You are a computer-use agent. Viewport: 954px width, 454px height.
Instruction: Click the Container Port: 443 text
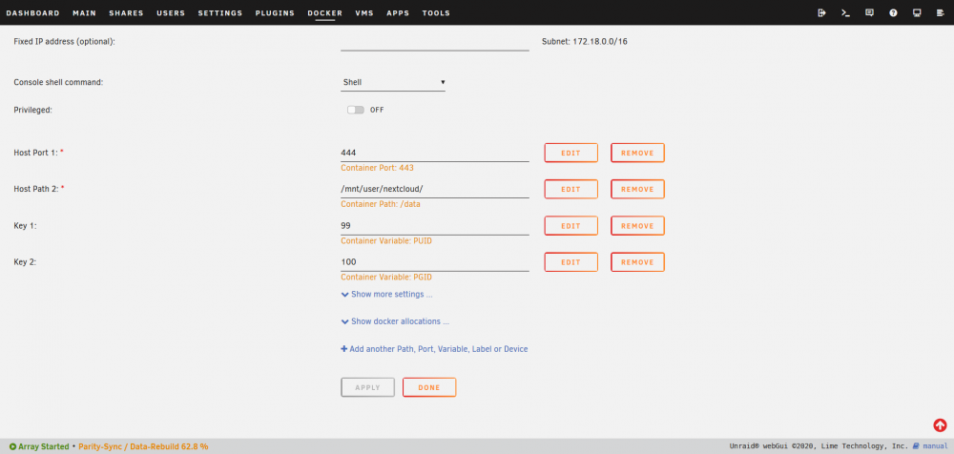coord(377,168)
